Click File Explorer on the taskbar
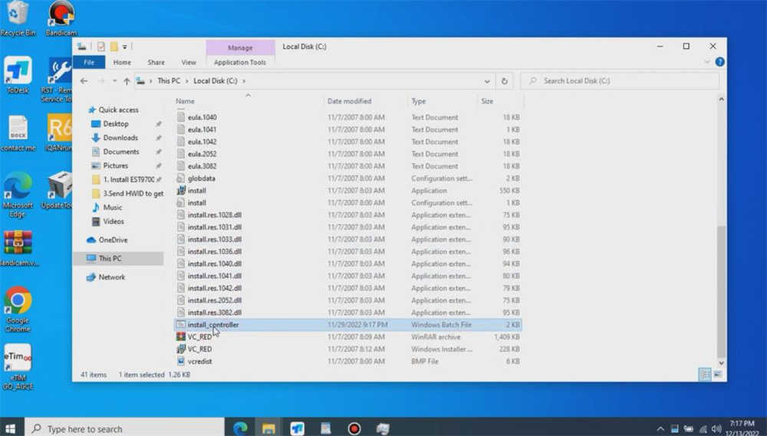The image size is (767, 436). coord(268,428)
